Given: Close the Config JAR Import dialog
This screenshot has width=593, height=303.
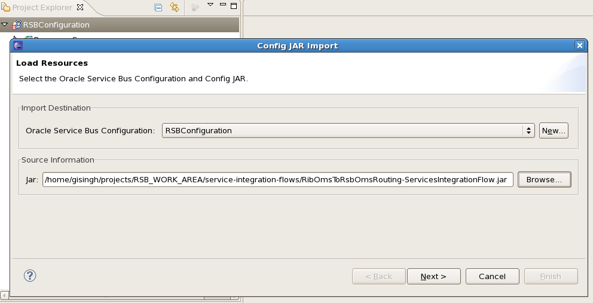Looking at the screenshot, I should coord(580,45).
